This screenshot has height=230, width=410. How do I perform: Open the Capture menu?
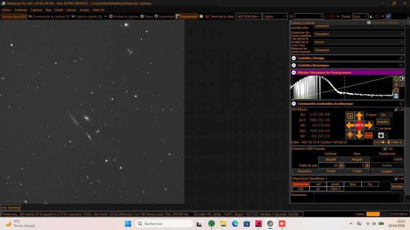point(36,10)
